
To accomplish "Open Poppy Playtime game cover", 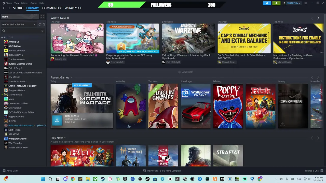I will coord(228,106).
